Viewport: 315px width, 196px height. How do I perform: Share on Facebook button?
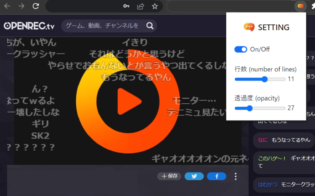(x=217, y=176)
